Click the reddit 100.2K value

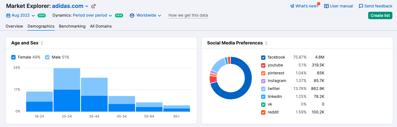(318, 112)
